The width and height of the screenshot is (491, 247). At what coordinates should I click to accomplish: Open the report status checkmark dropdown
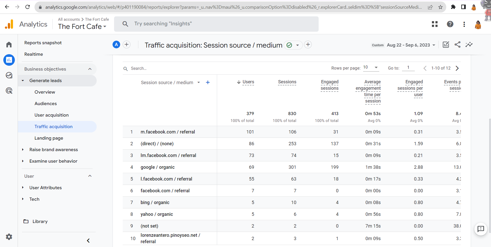pos(293,45)
